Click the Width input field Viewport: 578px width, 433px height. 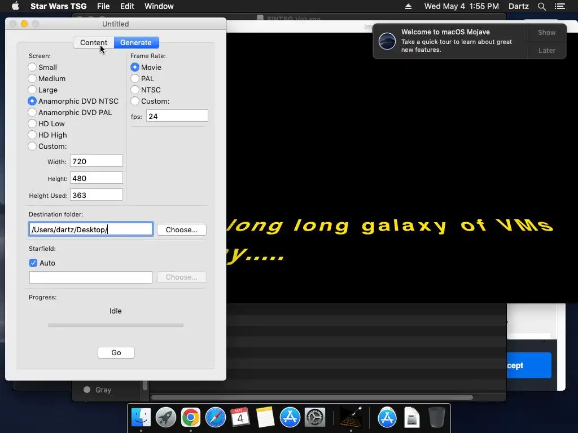click(x=96, y=161)
